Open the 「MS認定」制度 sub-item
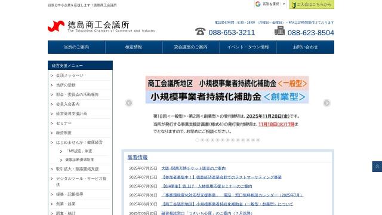382x215 pixels. tap(79, 151)
